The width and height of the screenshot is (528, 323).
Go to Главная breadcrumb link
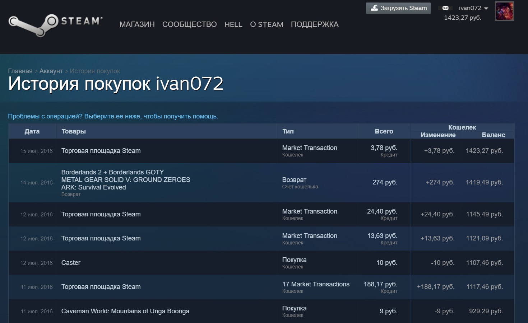click(x=20, y=71)
